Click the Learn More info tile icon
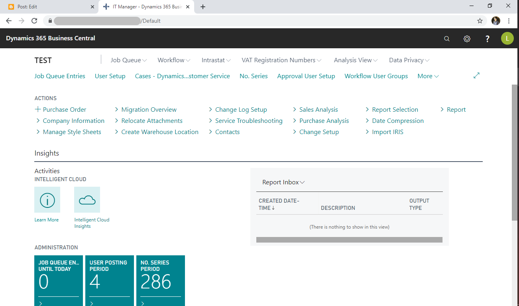The image size is (519, 306). pyautogui.click(x=47, y=199)
